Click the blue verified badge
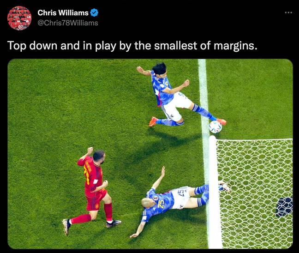Viewport: 299px width, 253px height. [94, 12]
